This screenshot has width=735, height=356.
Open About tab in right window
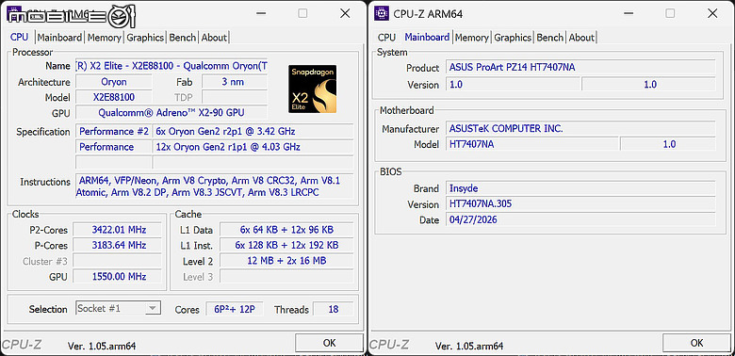tap(581, 38)
